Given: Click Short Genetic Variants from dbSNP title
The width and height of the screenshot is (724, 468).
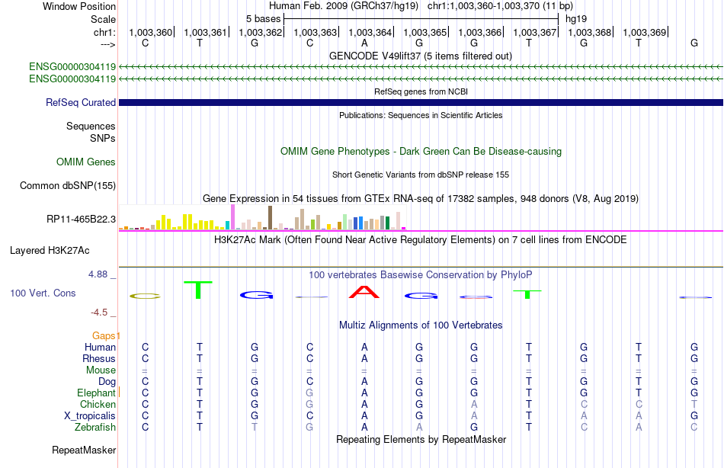Looking at the screenshot, I should [x=421, y=175].
